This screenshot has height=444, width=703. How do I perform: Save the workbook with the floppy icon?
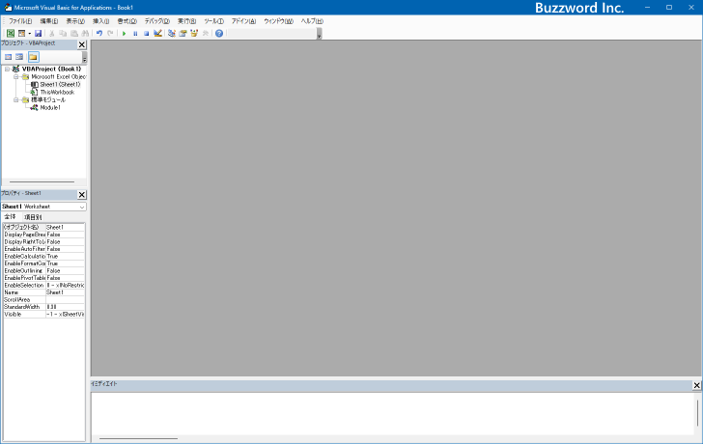point(38,33)
